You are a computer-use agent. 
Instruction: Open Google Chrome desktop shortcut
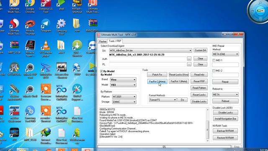pos(30,7)
